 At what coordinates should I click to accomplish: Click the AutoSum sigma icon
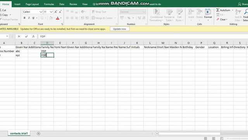click(x=218, y=10)
